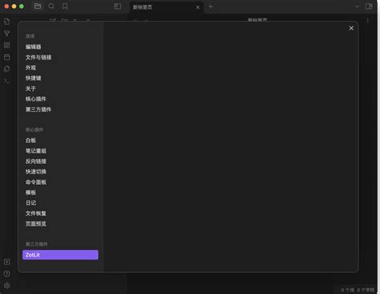Create new canvas via ribbon icon
The height and width of the screenshot is (294, 380).
7,45
